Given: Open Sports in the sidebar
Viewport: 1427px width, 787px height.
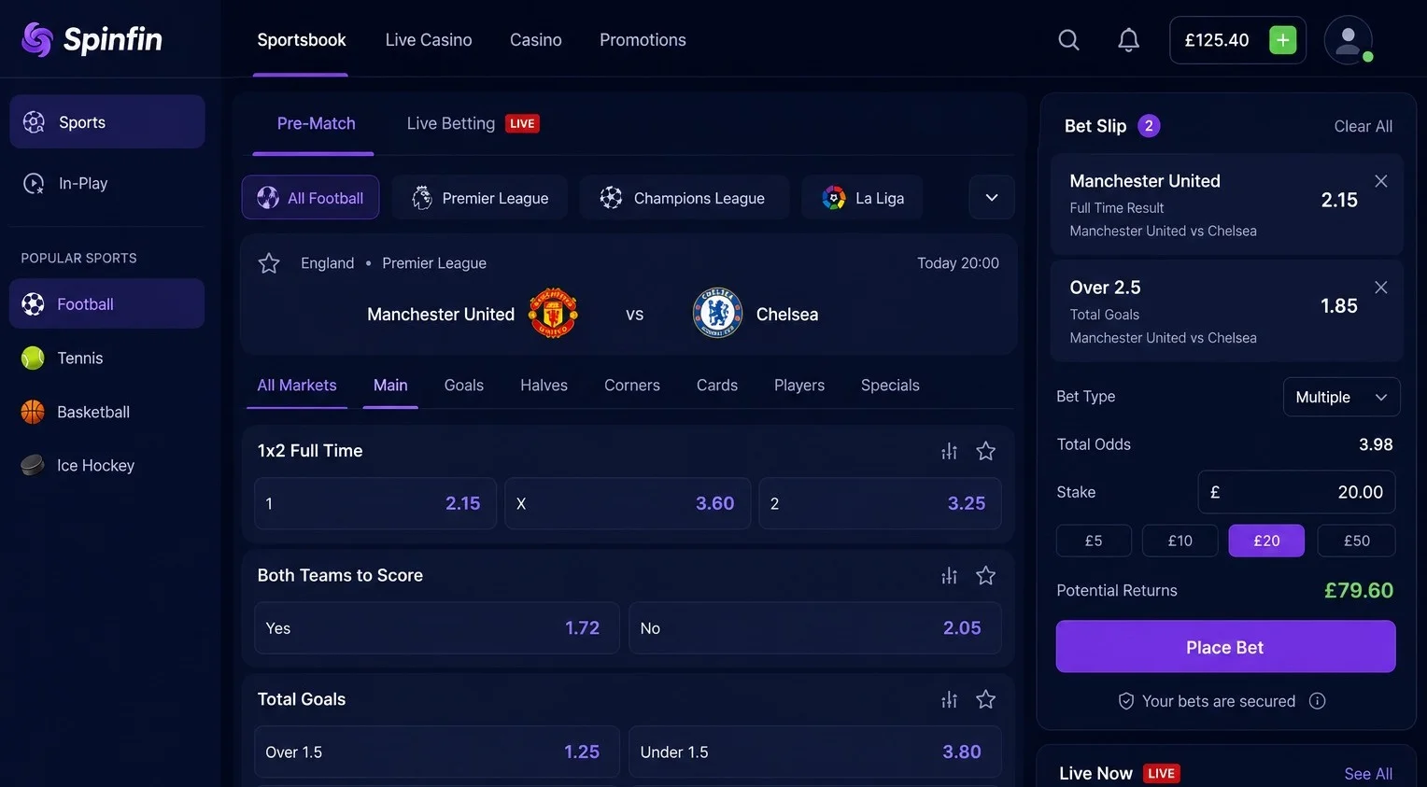Looking at the screenshot, I should tap(107, 121).
